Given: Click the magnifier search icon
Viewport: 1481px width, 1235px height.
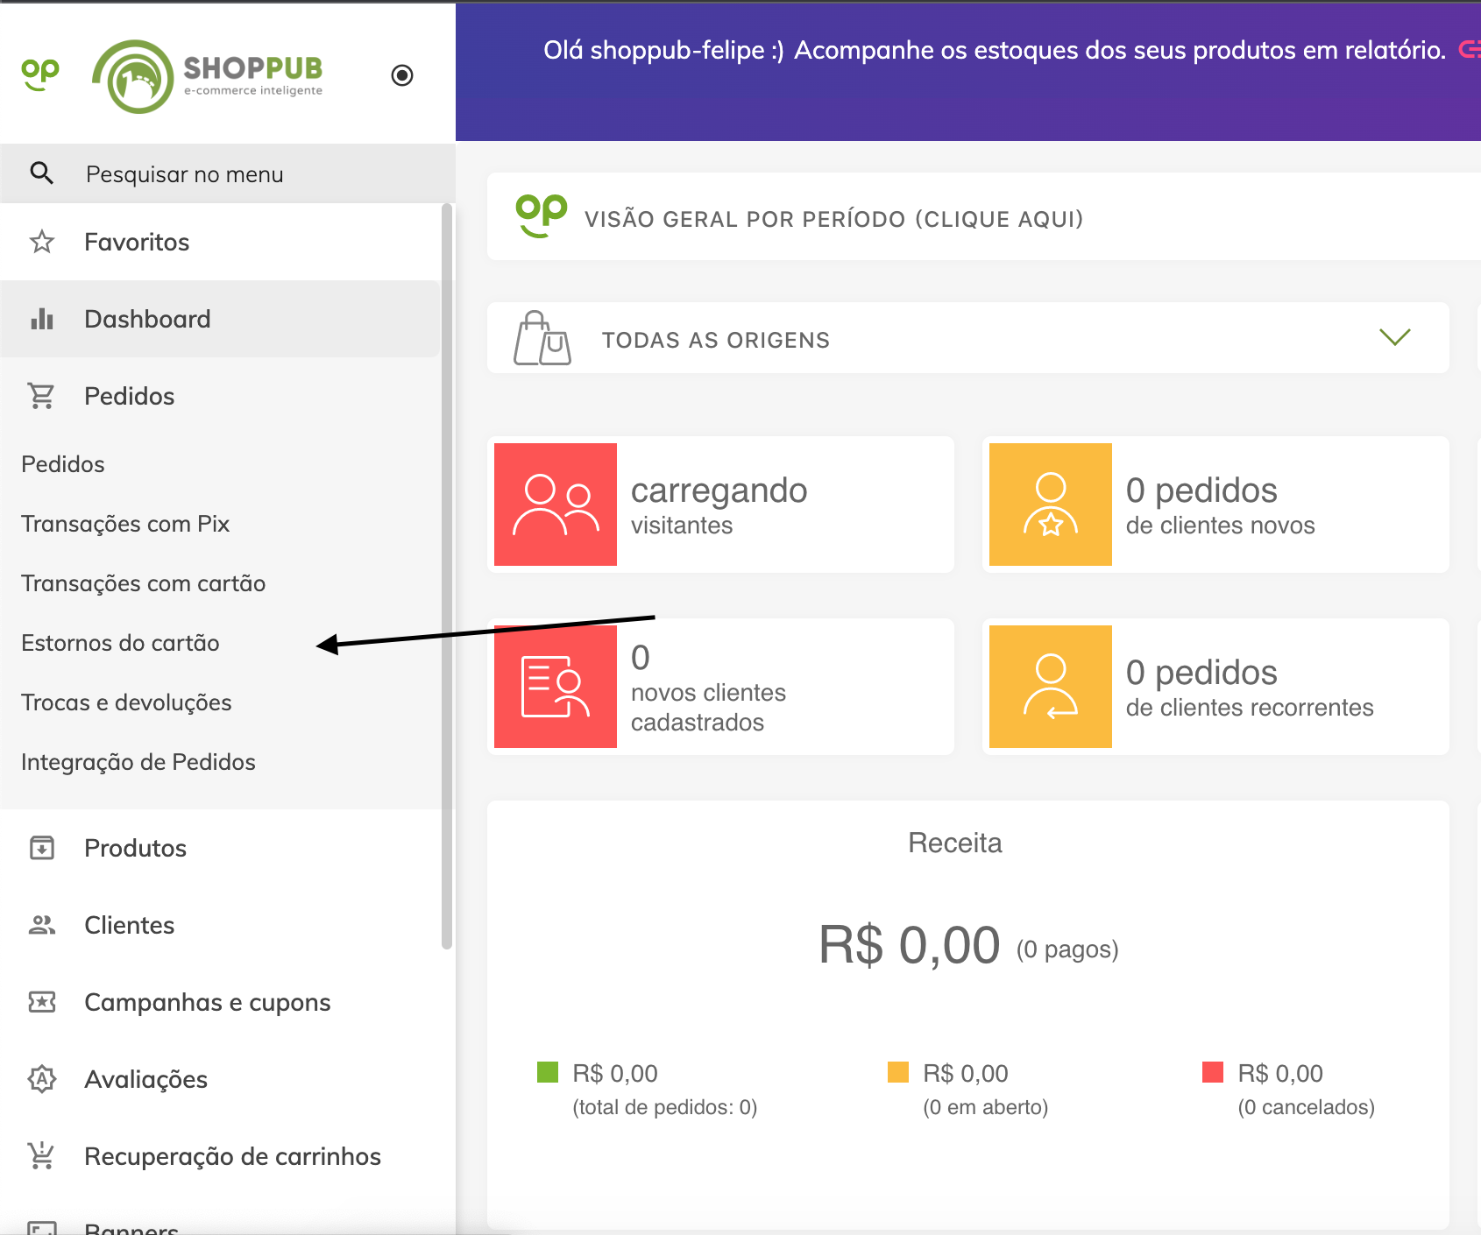Looking at the screenshot, I should click(x=42, y=173).
